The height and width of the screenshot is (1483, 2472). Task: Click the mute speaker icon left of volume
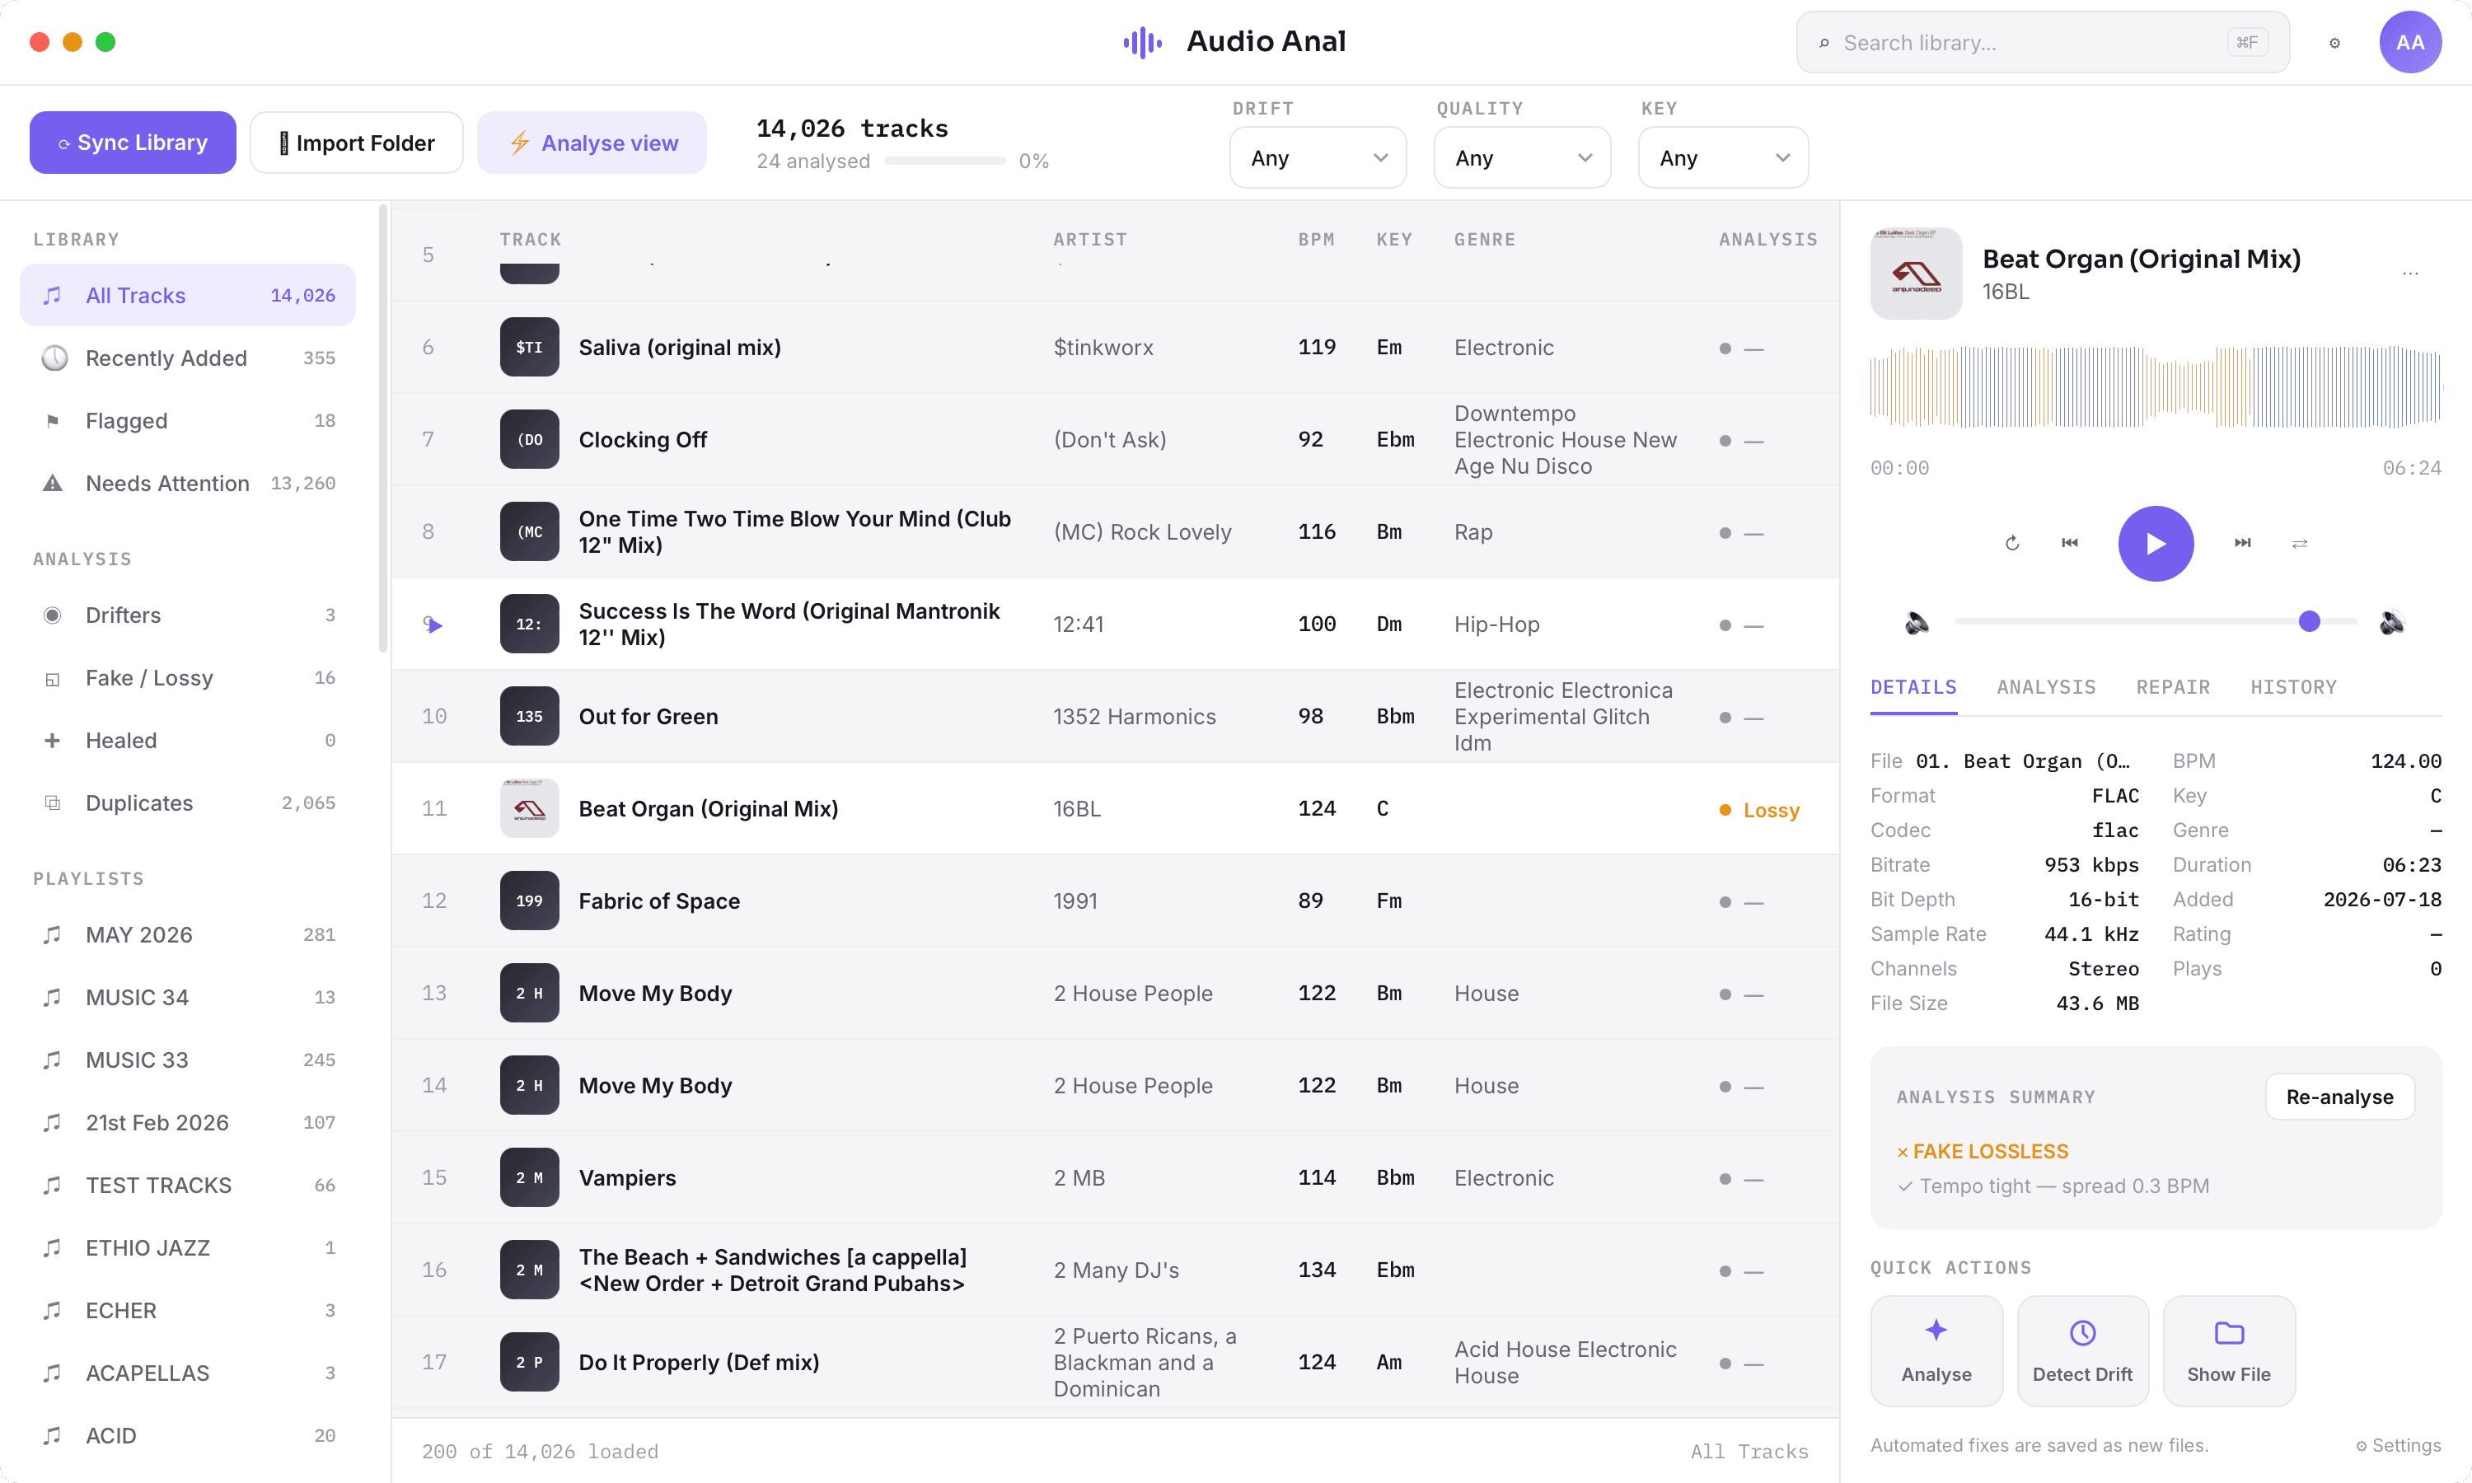click(1917, 623)
